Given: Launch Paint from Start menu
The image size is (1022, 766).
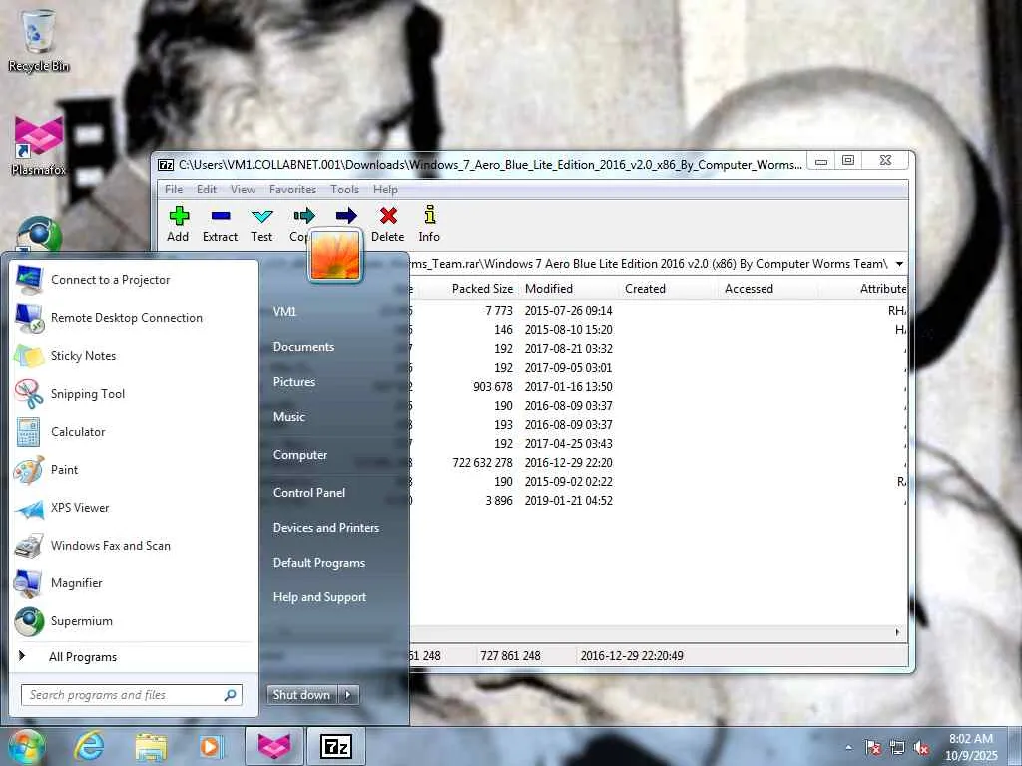Looking at the screenshot, I should pos(134,470).
